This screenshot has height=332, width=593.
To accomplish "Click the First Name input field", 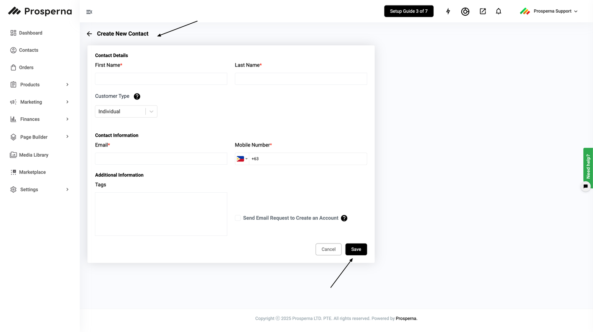I will pyautogui.click(x=161, y=79).
